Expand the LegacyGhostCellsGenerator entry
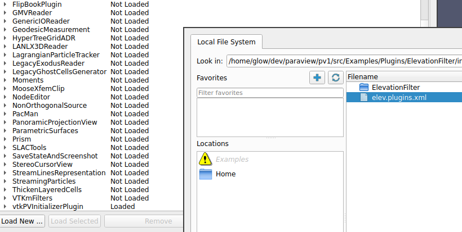 click(x=5, y=72)
